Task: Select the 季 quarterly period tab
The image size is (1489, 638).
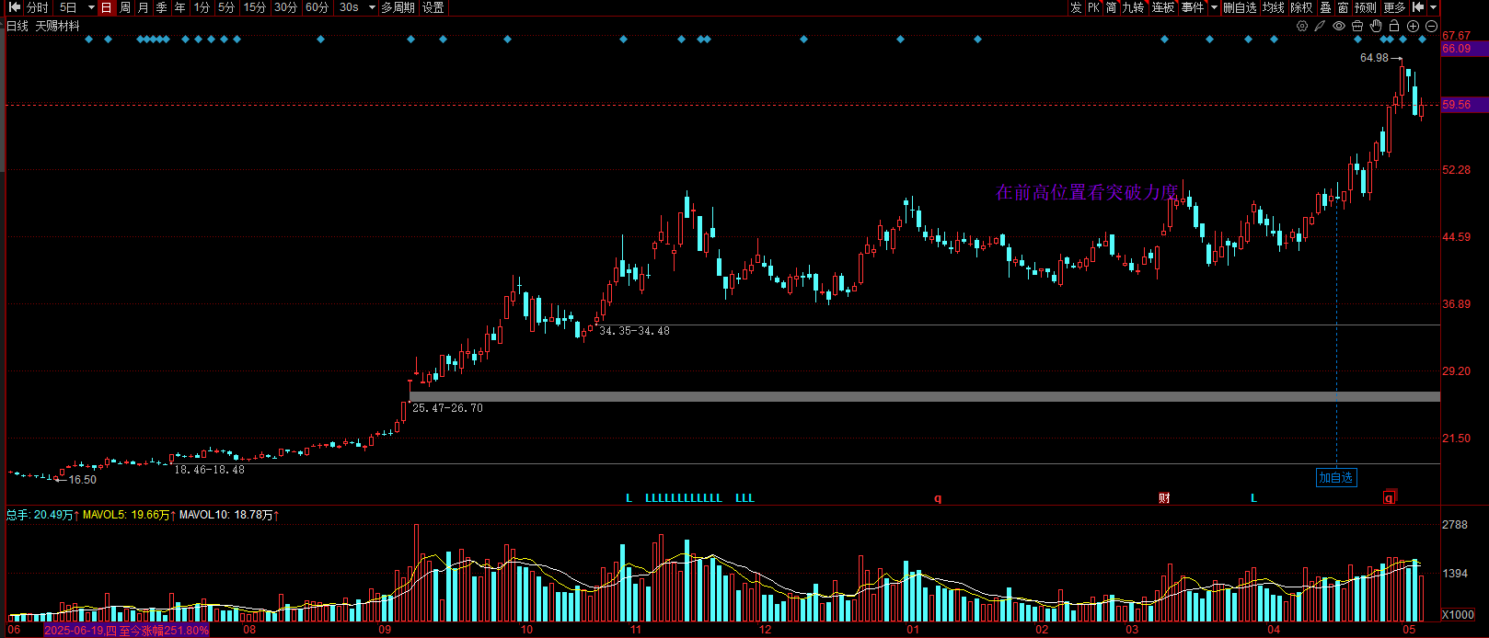Action: [162, 7]
